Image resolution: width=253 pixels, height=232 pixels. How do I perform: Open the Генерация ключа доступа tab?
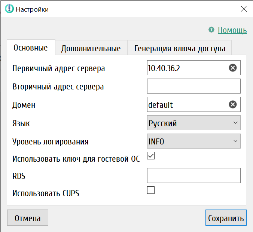click(x=180, y=48)
